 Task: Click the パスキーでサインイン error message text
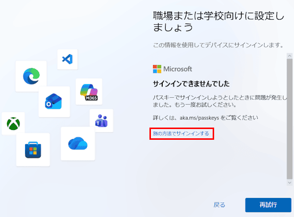pos(220,101)
